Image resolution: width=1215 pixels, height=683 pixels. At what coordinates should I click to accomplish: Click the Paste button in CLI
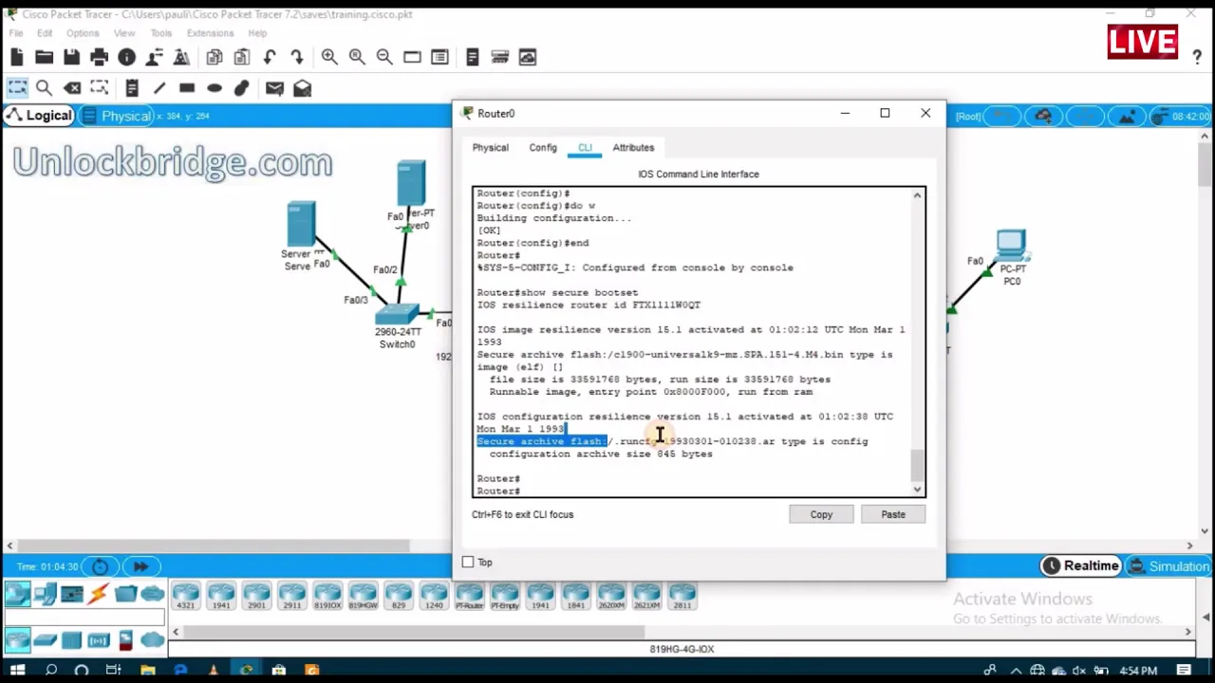893,515
